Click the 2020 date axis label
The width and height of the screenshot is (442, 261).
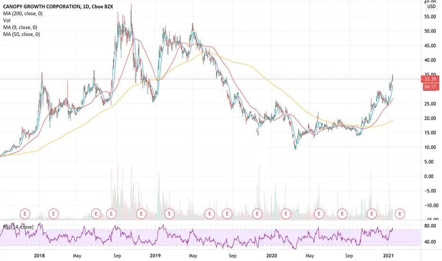(x=272, y=256)
